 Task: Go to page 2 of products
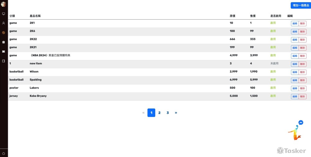click(159, 113)
